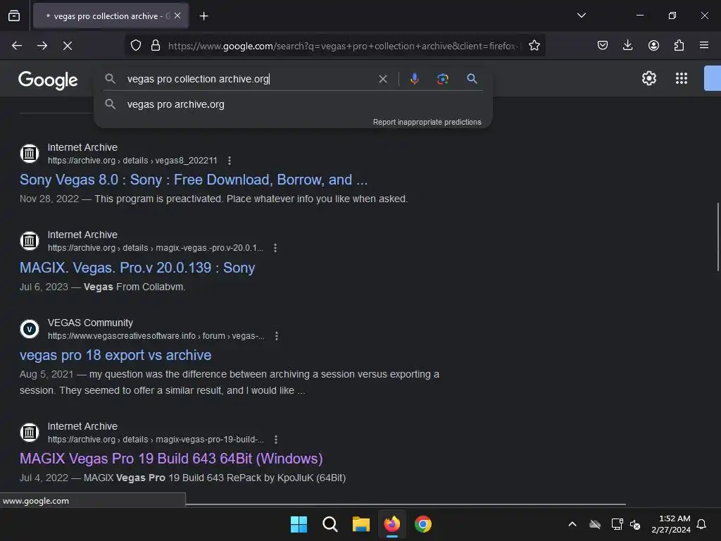Open extensions puzzle icon
This screenshot has width=721, height=541.
(x=679, y=45)
